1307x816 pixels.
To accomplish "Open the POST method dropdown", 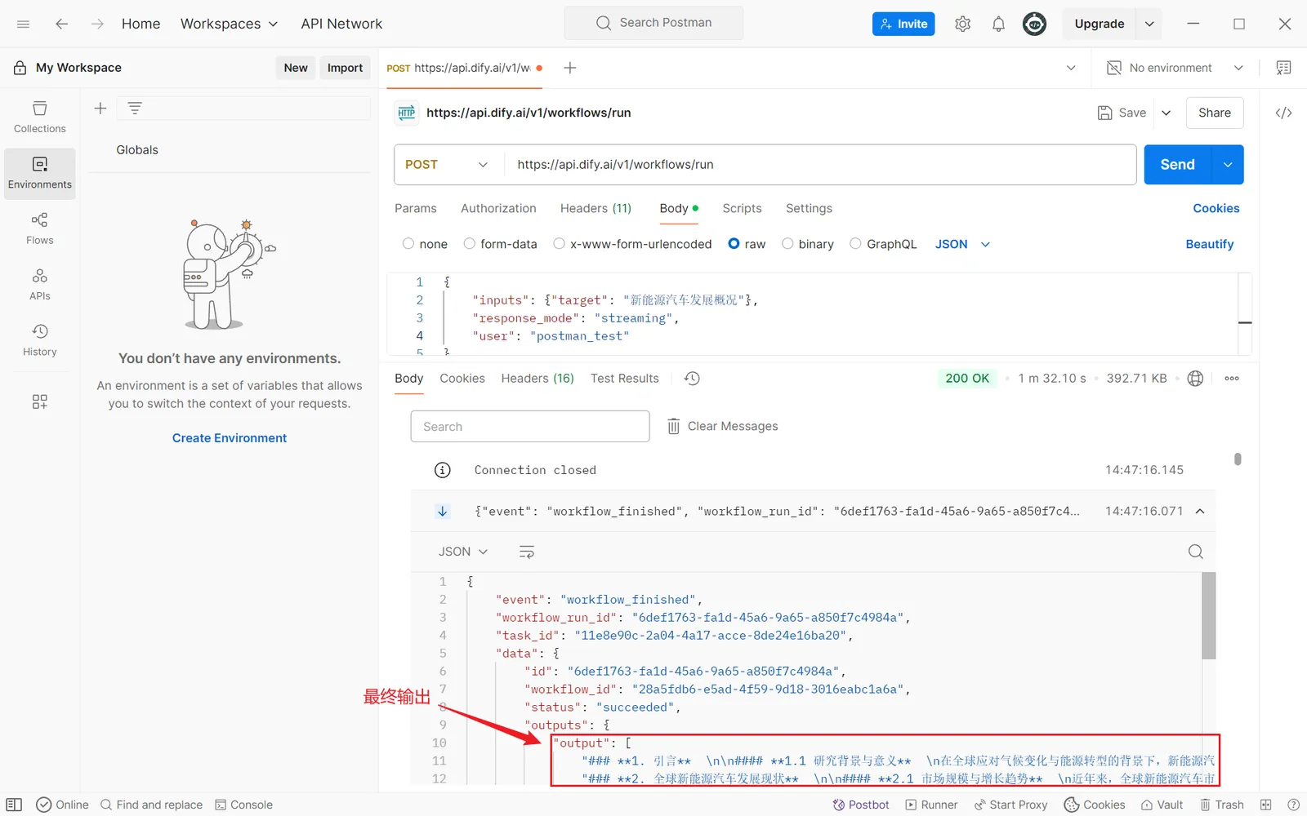I will click(447, 165).
